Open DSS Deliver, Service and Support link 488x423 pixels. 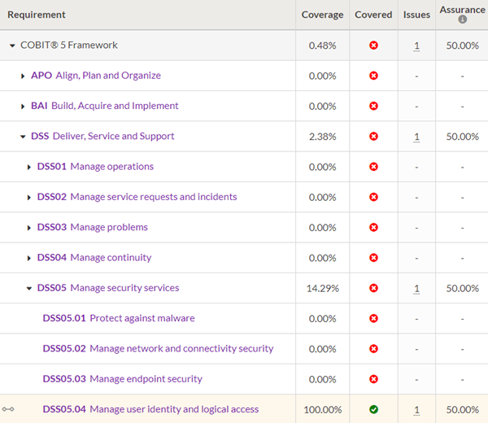click(102, 137)
